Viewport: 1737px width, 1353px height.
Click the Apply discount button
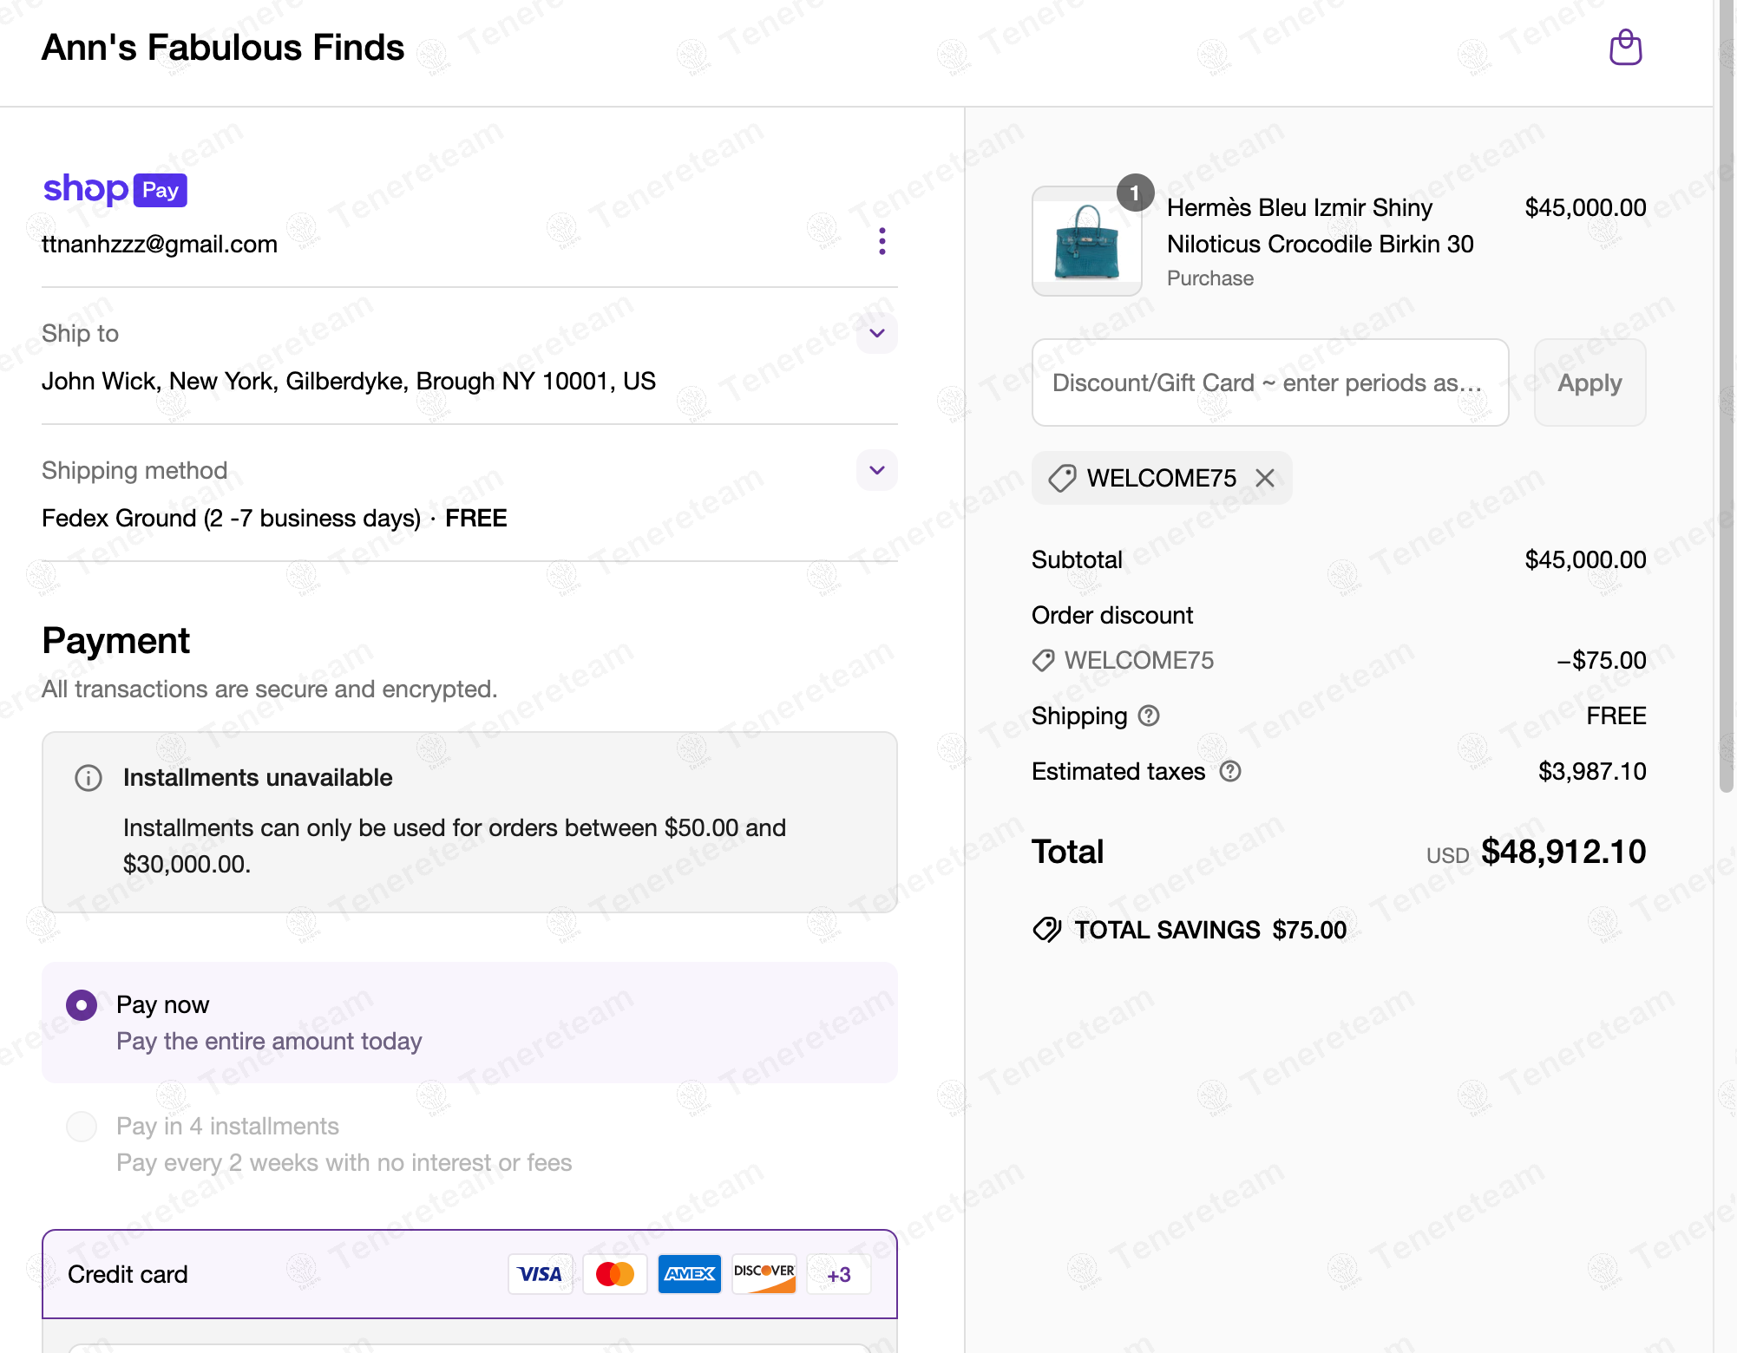(1590, 382)
